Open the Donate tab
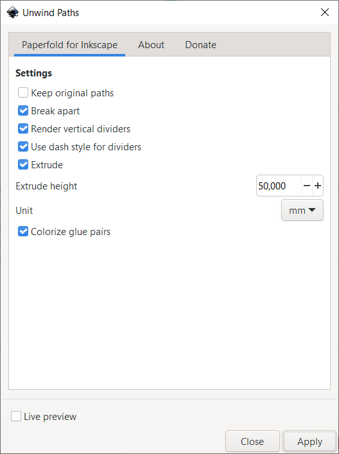Screen dimensions: 339x454 200,45
